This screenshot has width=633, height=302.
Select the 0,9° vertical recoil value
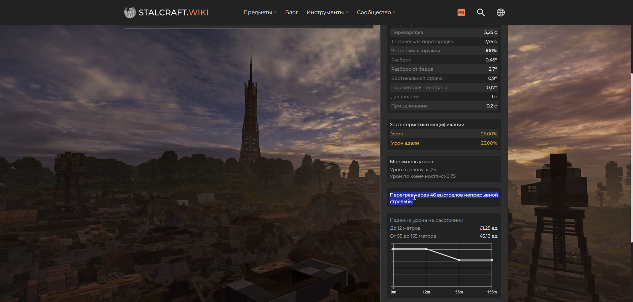(492, 78)
